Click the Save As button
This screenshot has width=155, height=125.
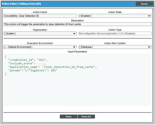point(86,116)
